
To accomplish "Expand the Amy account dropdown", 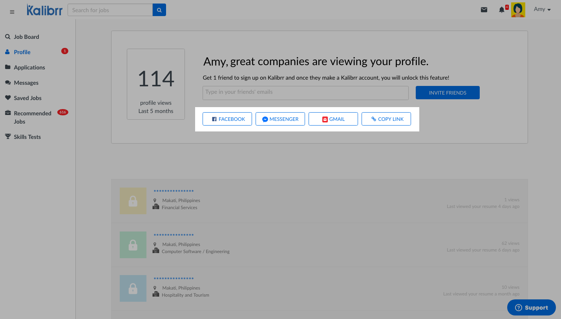I will (542, 9).
